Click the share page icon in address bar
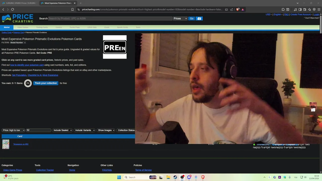 pos(232,10)
